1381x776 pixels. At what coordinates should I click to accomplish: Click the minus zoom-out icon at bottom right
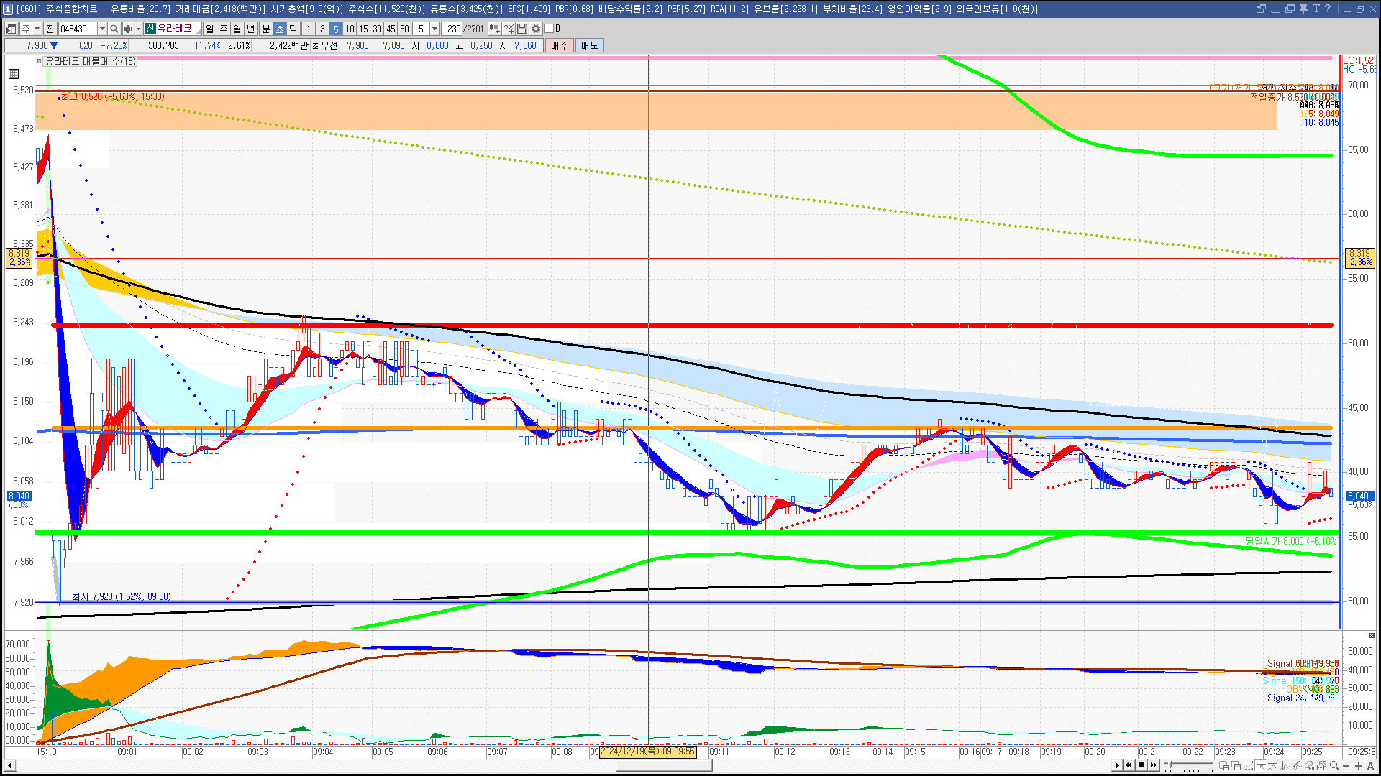pos(1347,766)
